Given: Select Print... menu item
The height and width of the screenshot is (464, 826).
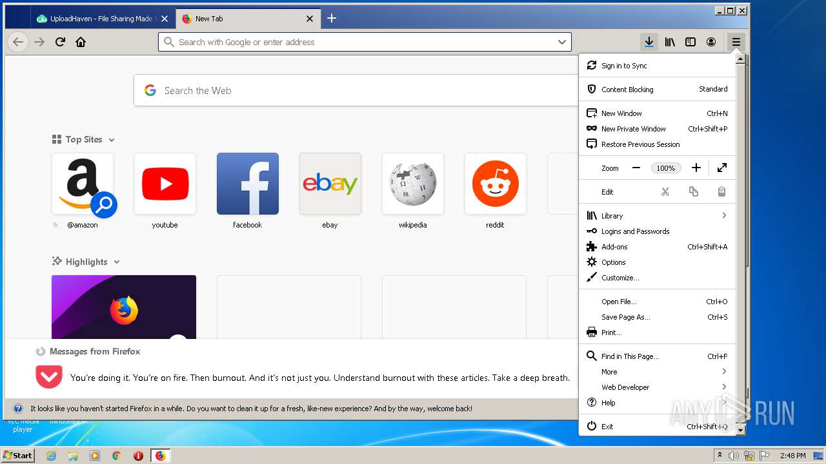Looking at the screenshot, I should click(x=657, y=333).
